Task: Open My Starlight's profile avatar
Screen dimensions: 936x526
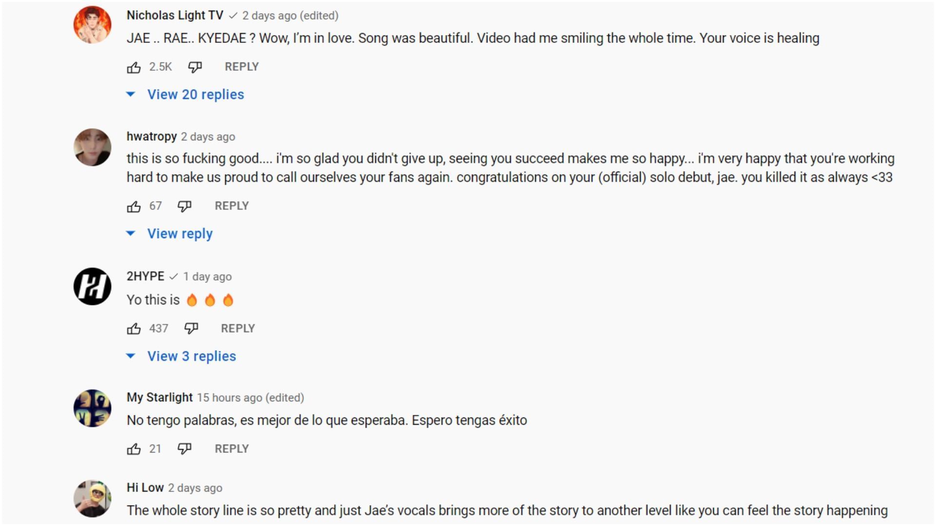Action: point(92,408)
